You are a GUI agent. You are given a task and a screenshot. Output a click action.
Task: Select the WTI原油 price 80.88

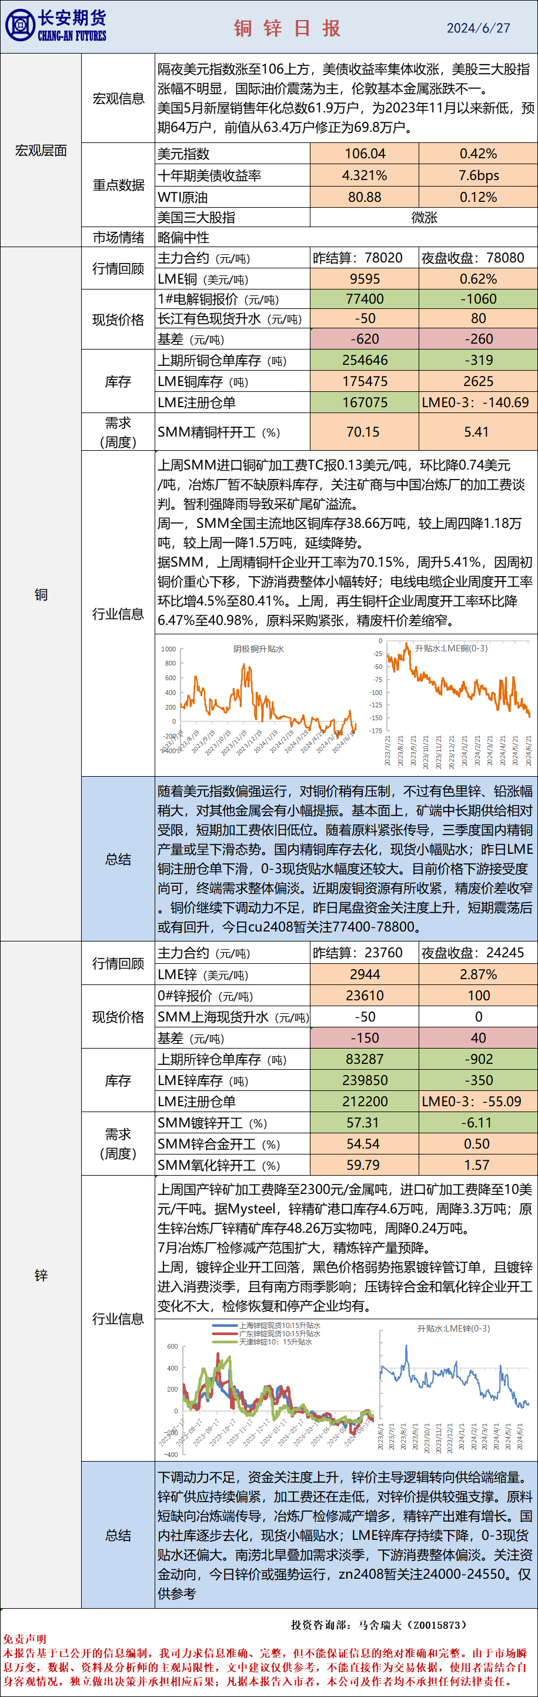(x=365, y=197)
